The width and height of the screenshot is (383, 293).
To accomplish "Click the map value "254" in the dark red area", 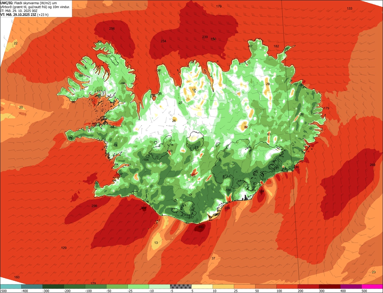I will (163, 41).
